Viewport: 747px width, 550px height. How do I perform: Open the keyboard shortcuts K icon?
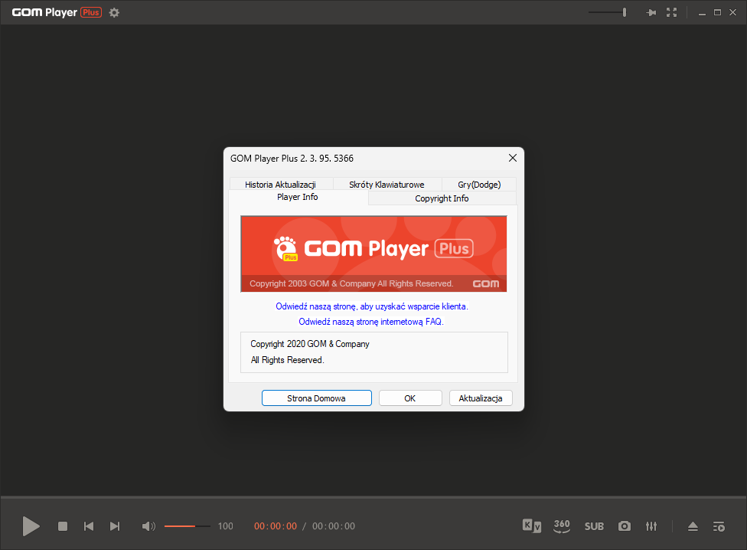coord(532,525)
